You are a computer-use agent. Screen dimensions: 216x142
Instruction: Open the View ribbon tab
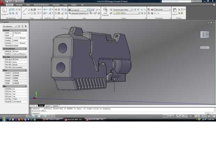pos(28,5)
